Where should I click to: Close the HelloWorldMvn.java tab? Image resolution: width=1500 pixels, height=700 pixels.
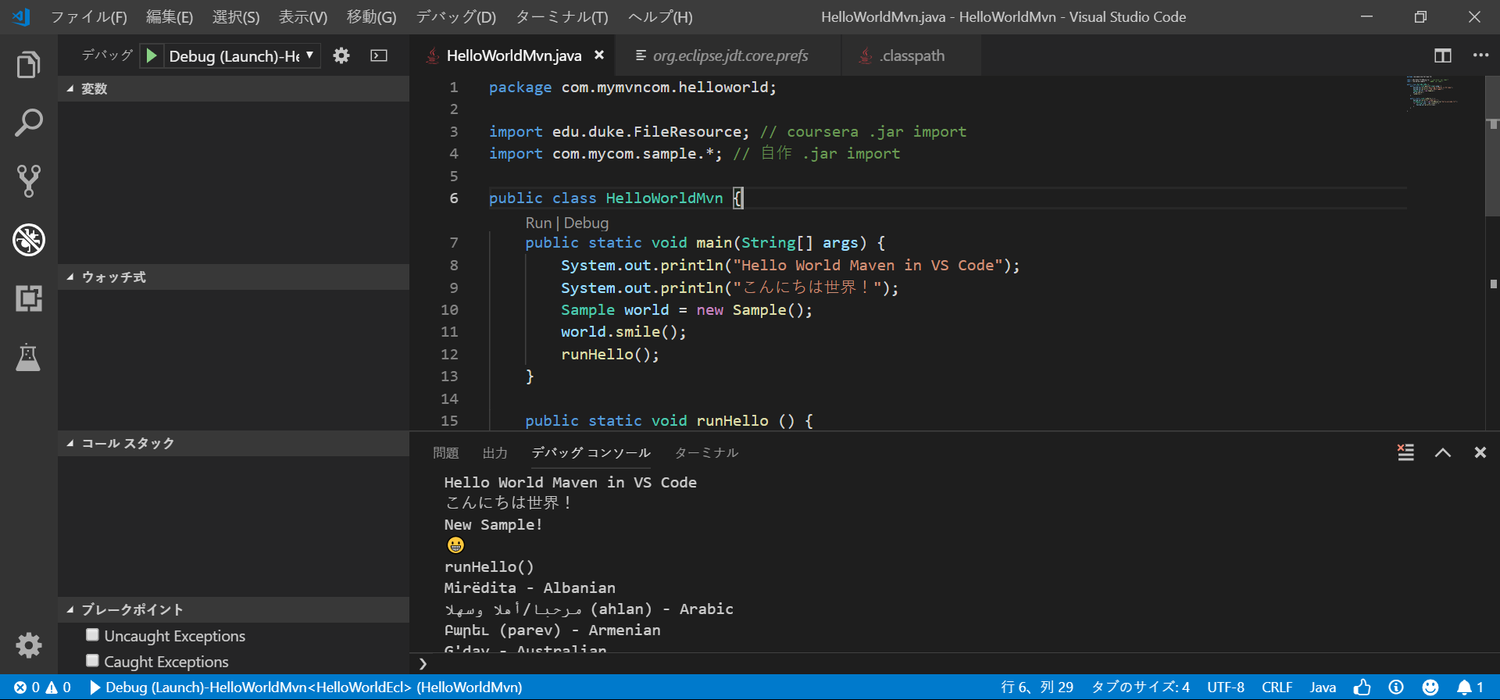pyautogui.click(x=599, y=55)
